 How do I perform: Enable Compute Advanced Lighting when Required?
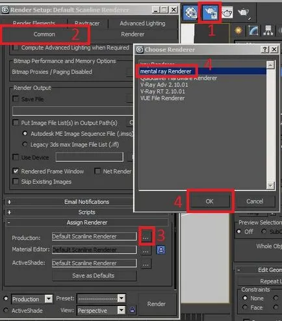[16, 47]
